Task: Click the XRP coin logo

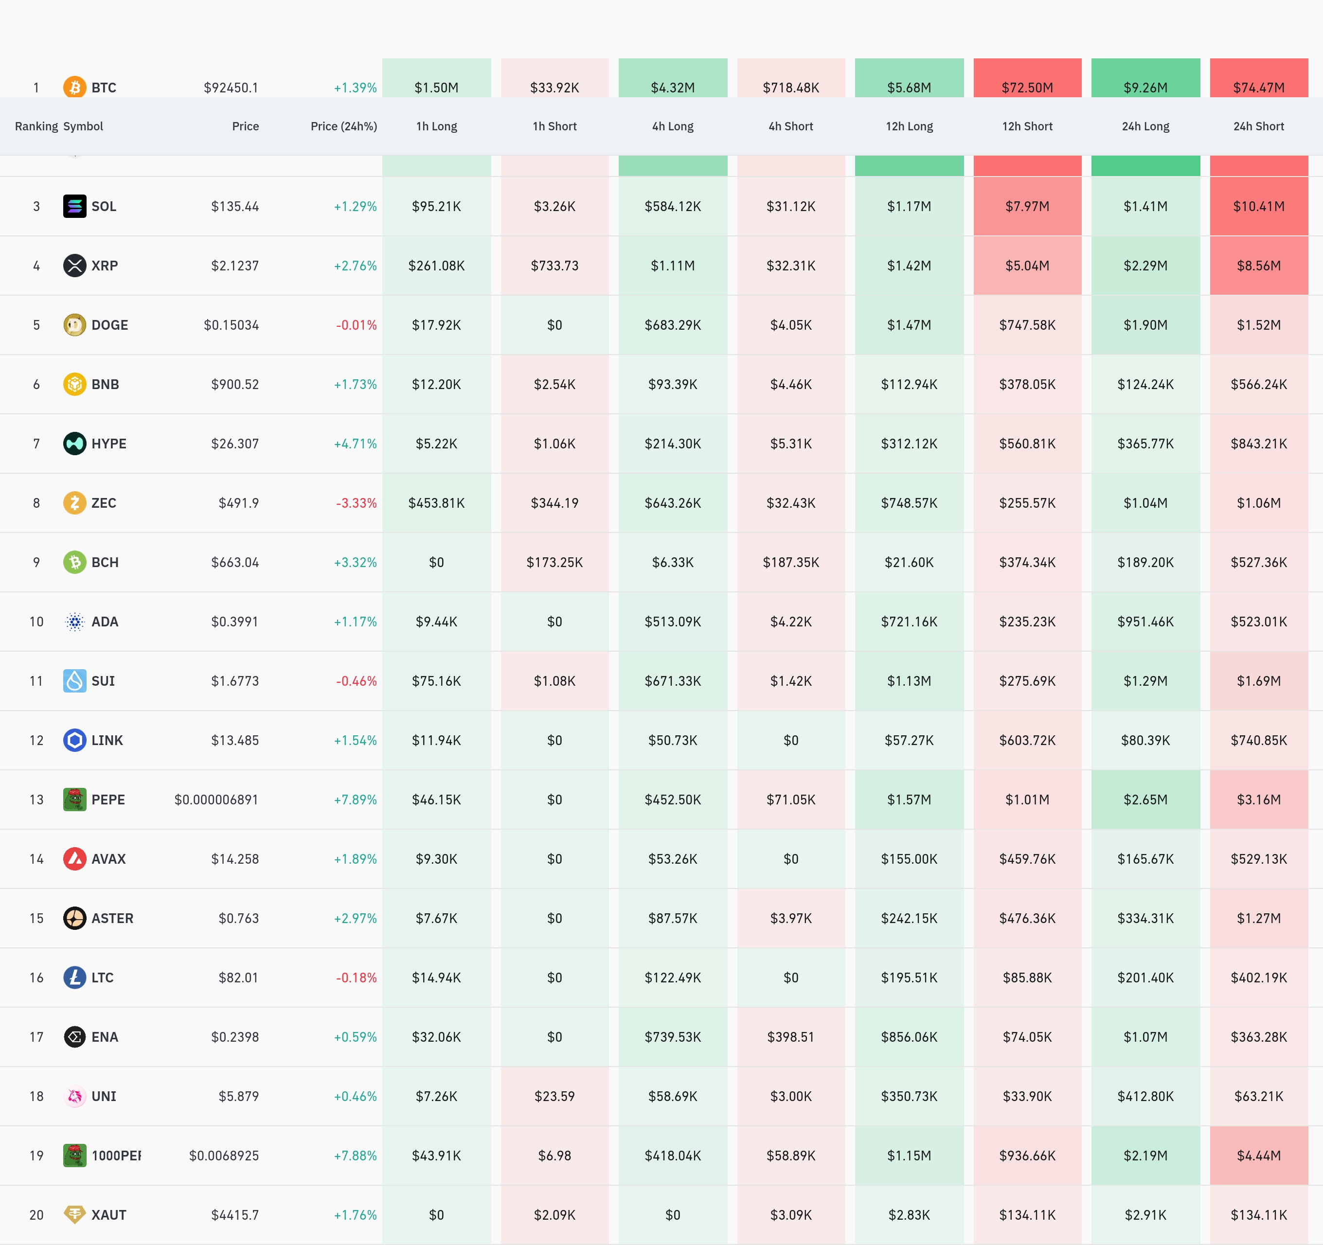Action: [74, 266]
